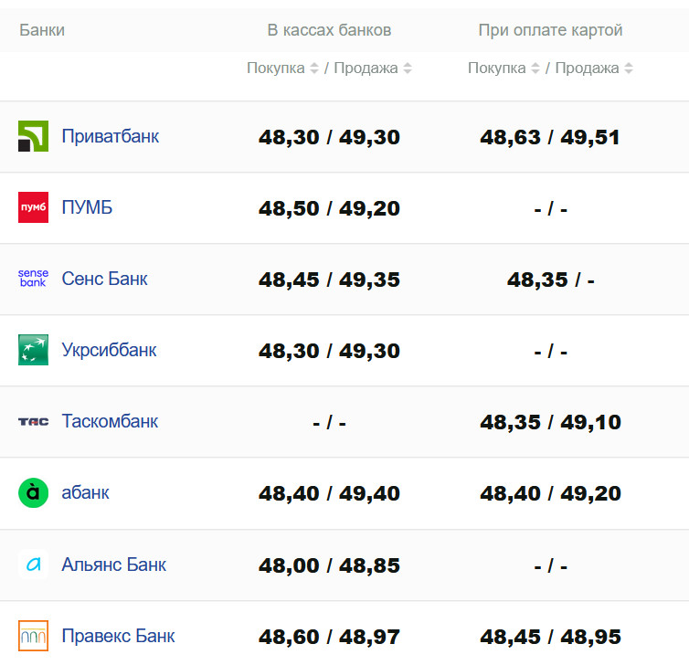Open the Приватбанк bank link
The width and height of the screenshot is (689, 665).
pos(111,136)
